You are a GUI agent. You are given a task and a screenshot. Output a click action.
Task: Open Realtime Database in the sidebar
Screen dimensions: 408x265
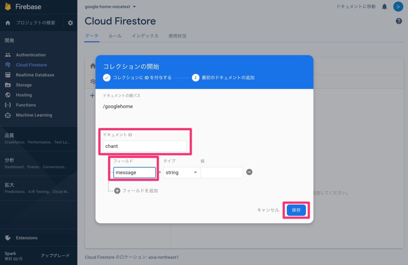pos(35,75)
